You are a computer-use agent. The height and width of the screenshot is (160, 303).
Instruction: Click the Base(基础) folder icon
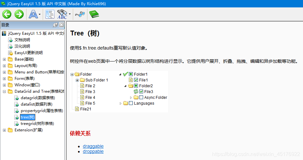pos(10,59)
